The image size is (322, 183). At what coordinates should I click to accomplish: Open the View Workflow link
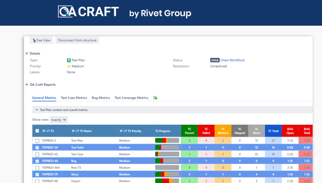(x=233, y=60)
